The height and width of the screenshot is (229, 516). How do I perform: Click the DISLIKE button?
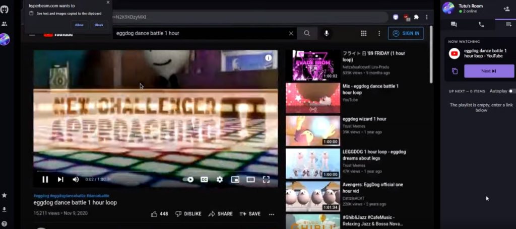[x=188, y=214]
